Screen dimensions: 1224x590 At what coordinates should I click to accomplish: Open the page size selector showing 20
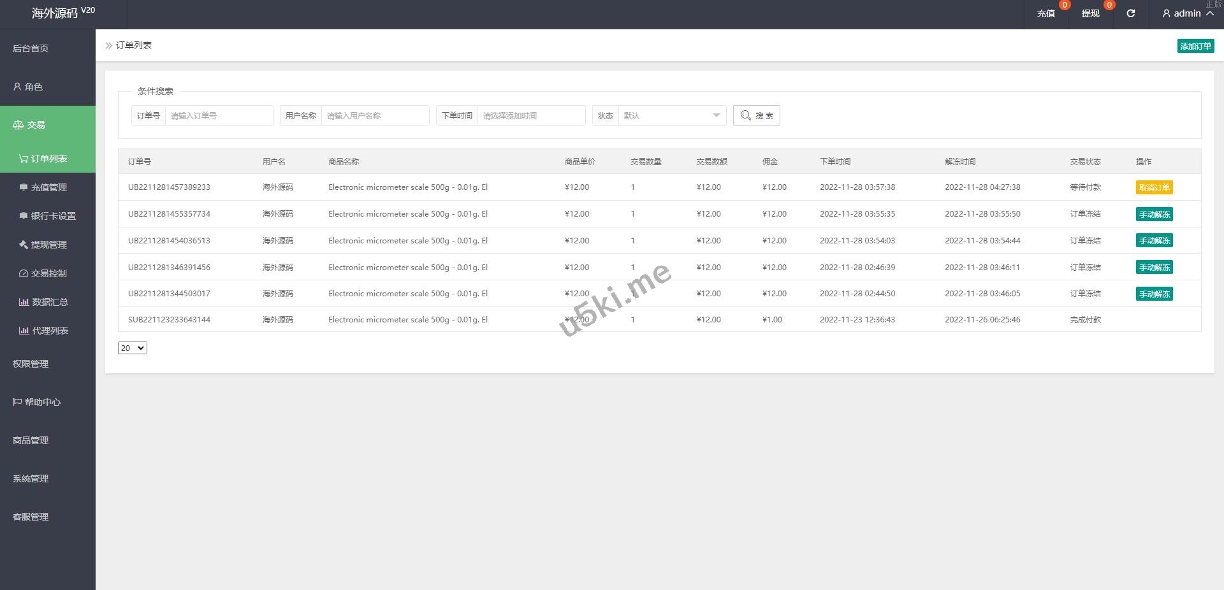pos(133,348)
